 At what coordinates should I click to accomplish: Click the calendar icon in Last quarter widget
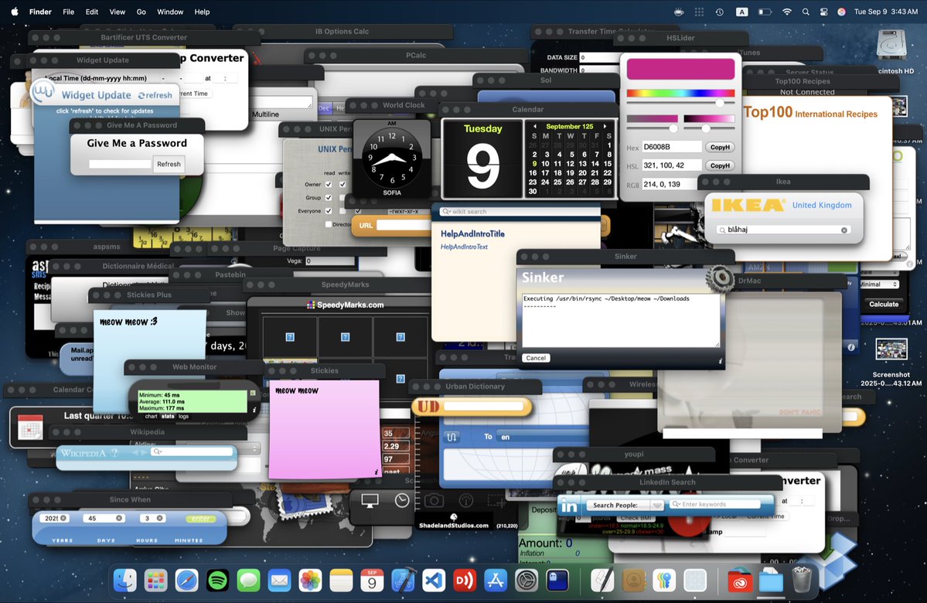(30, 427)
